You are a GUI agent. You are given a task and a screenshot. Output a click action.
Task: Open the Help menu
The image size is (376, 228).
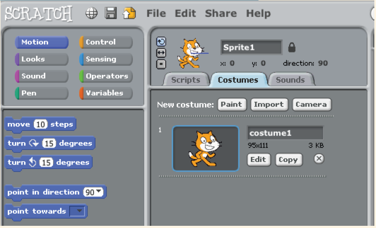pos(258,14)
